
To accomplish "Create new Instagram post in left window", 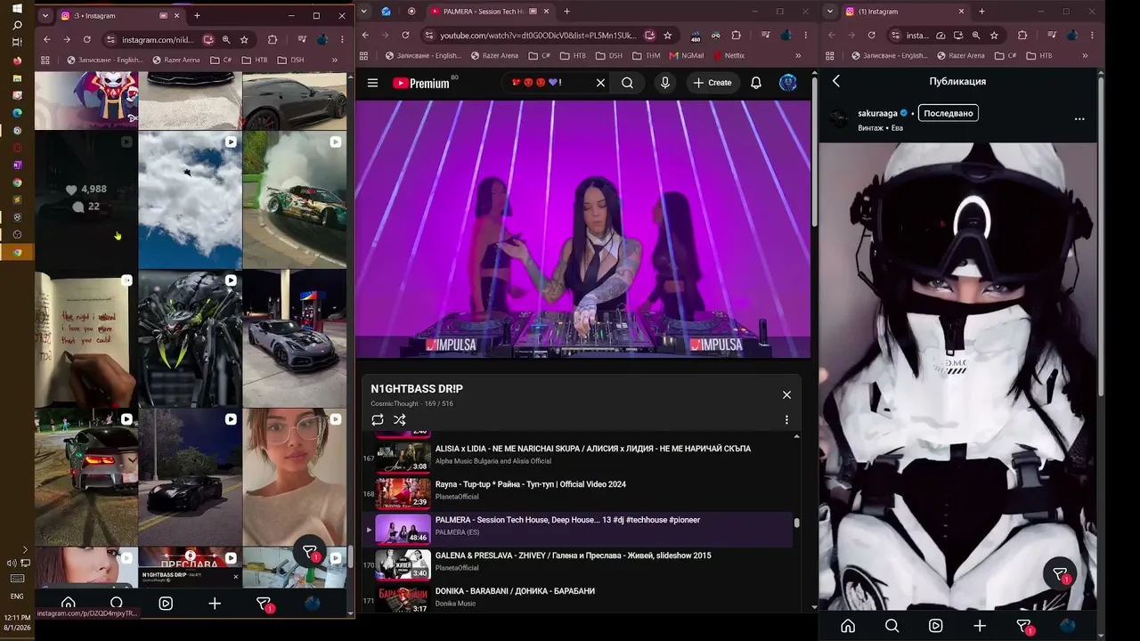I will (x=215, y=604).
